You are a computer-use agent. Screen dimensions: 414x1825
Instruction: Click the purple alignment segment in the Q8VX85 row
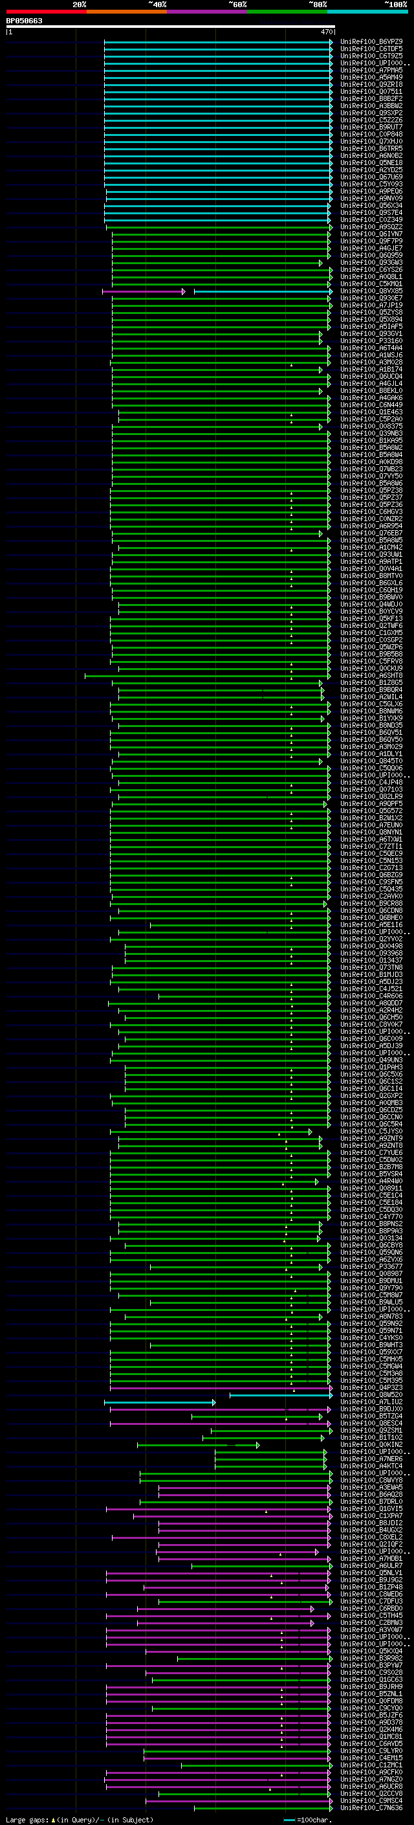(144, 291)
